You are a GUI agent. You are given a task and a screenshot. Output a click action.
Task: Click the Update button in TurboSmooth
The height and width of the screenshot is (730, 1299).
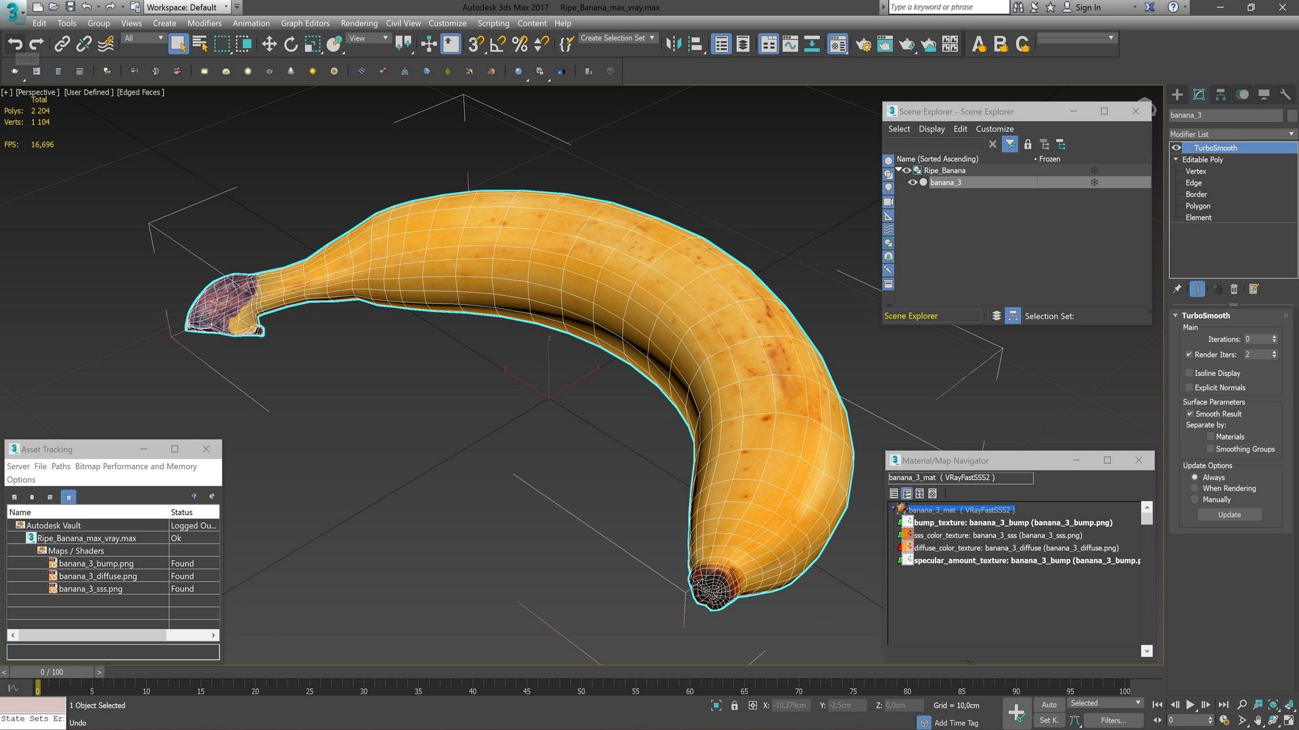[x=1229, y=514]
